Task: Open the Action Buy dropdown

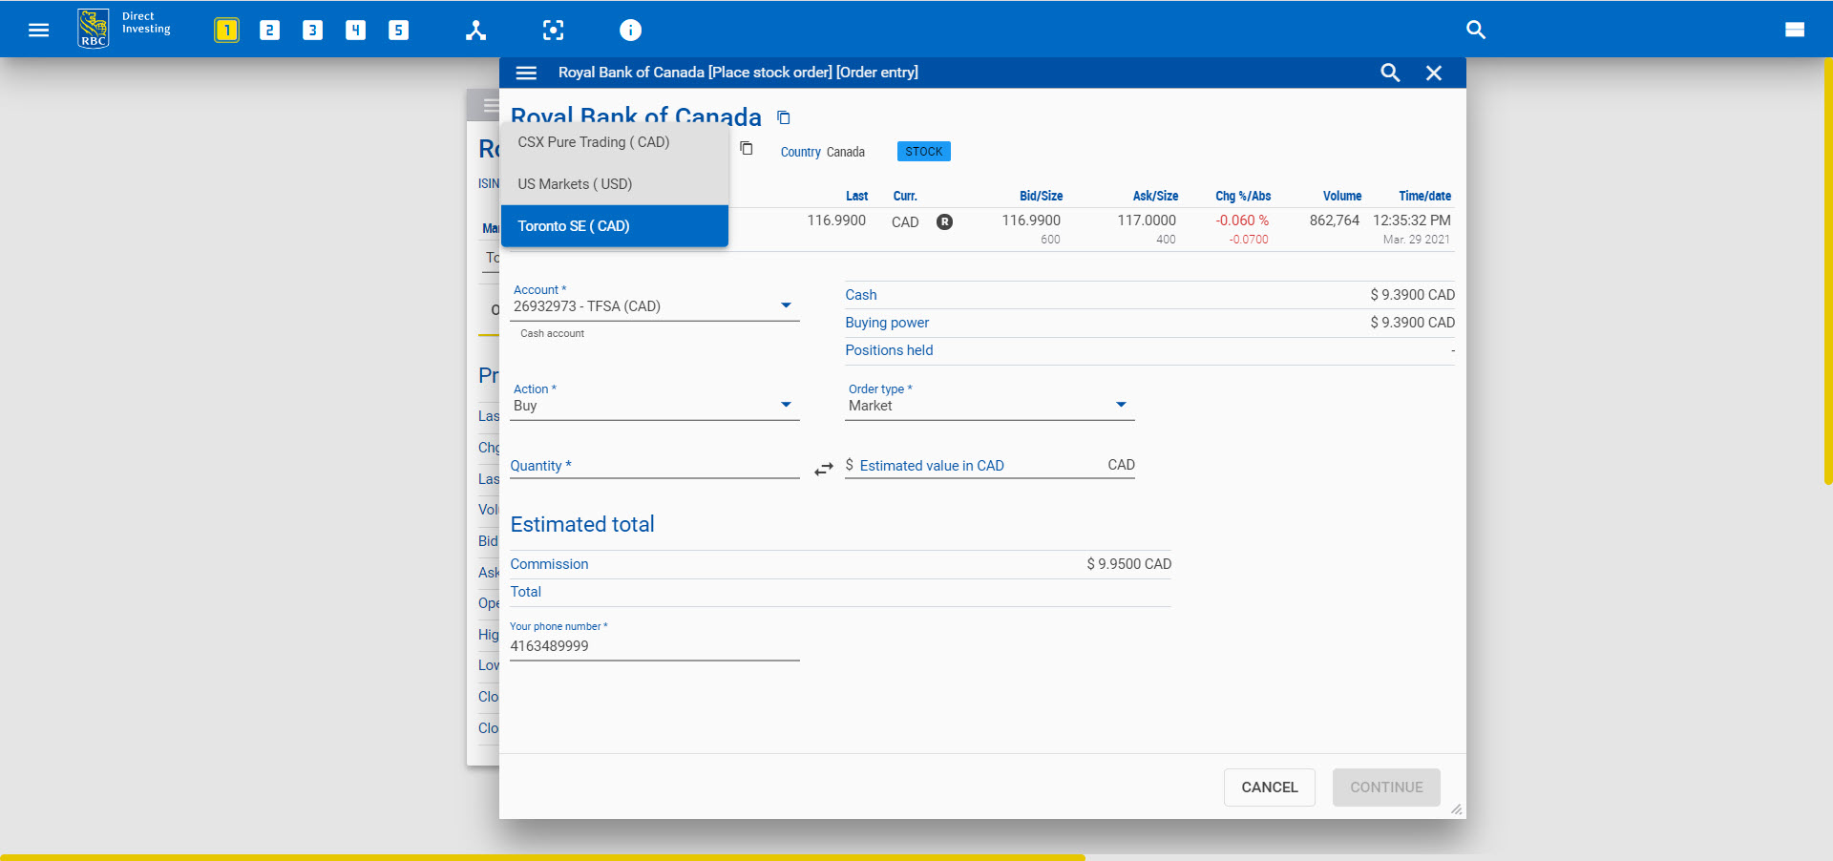Action: click(786, 405)
